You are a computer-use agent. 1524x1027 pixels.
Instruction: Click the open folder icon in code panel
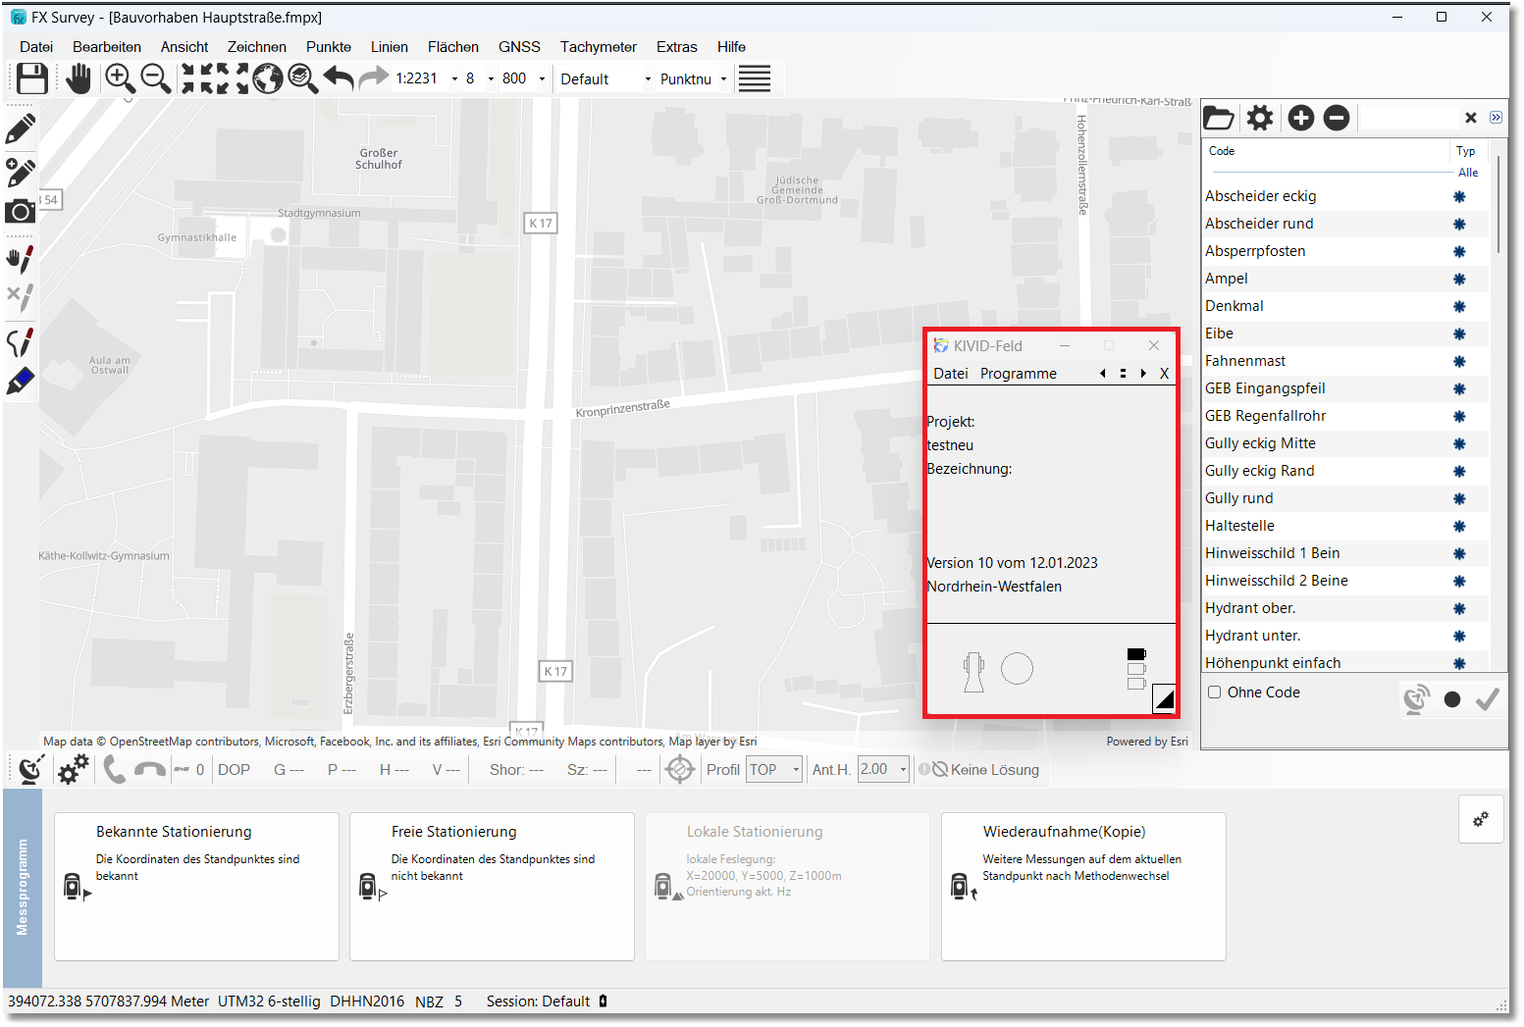(1219, 119)
